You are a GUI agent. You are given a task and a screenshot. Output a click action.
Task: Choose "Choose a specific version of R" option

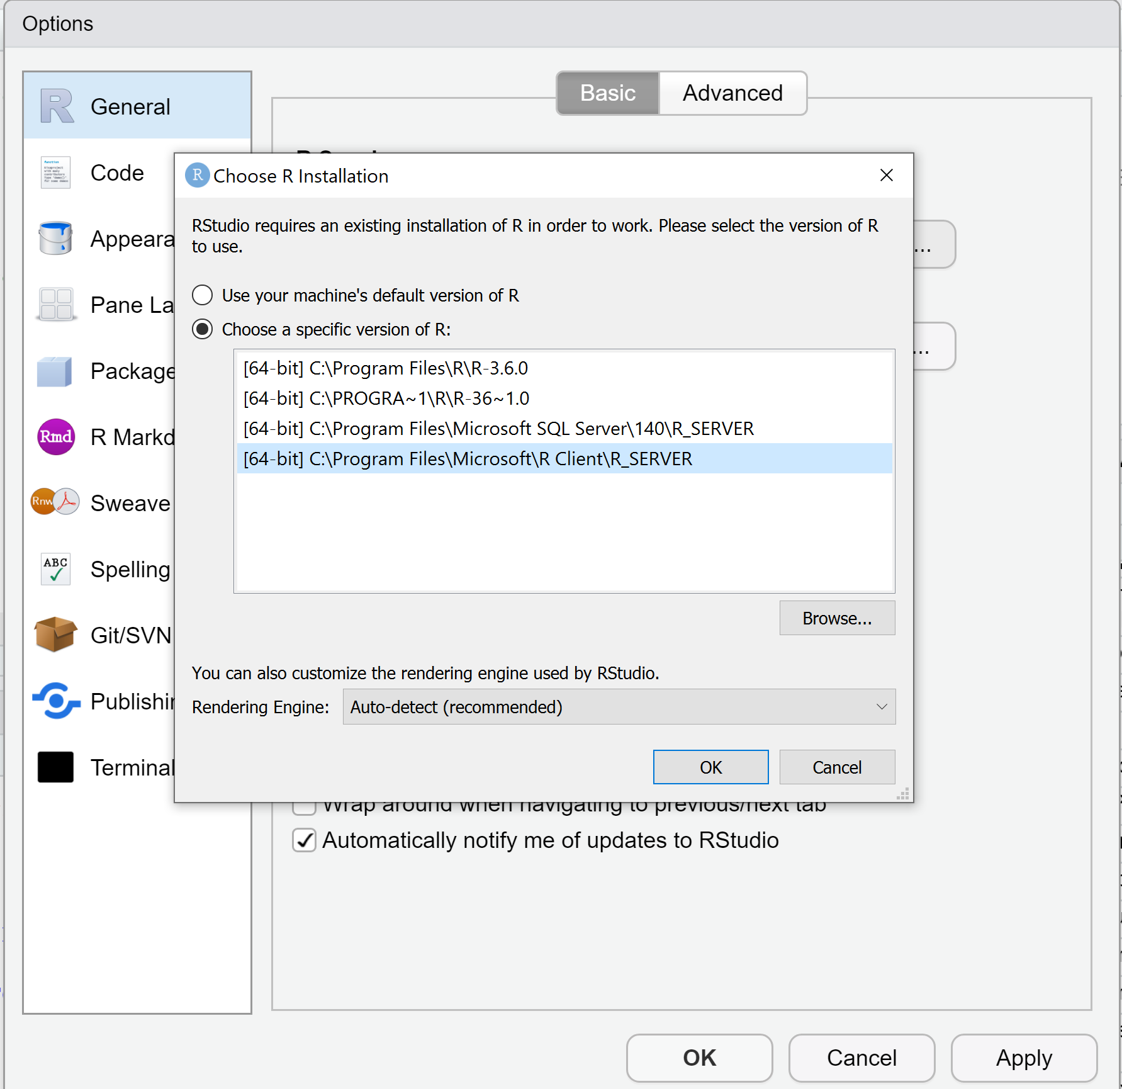tap(202, 329)
